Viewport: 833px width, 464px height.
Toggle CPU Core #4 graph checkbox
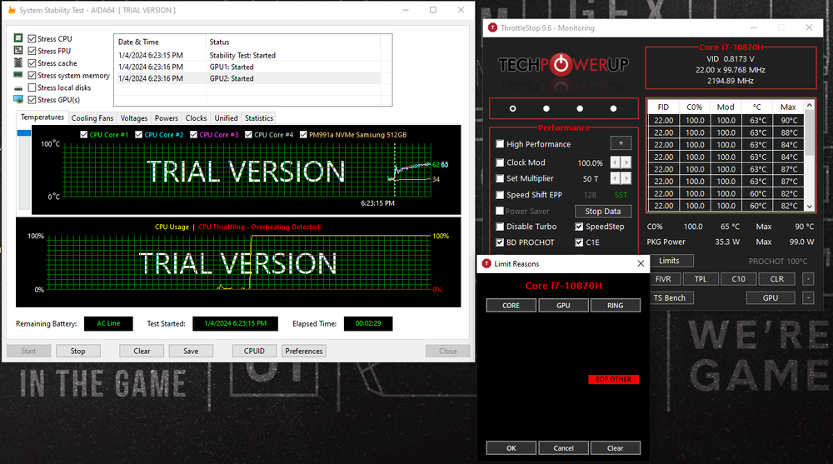(x=248, y=134)
